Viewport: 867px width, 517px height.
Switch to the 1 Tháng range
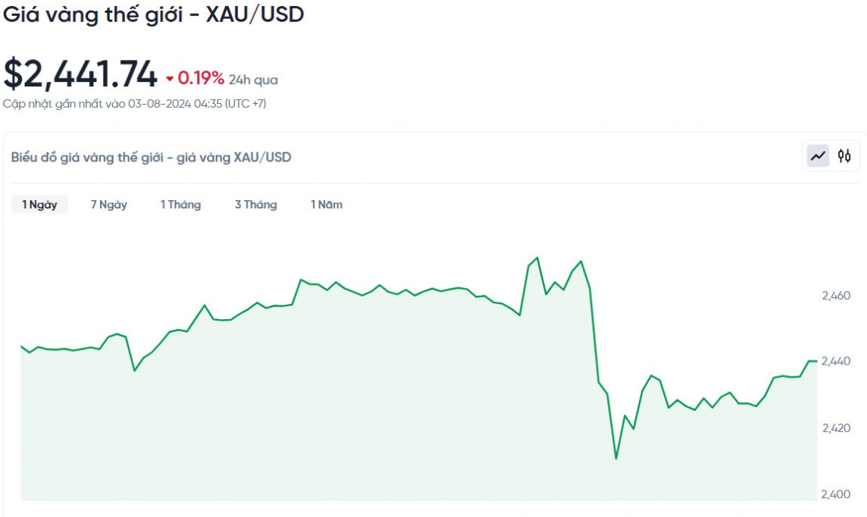[x=180, y=205]
